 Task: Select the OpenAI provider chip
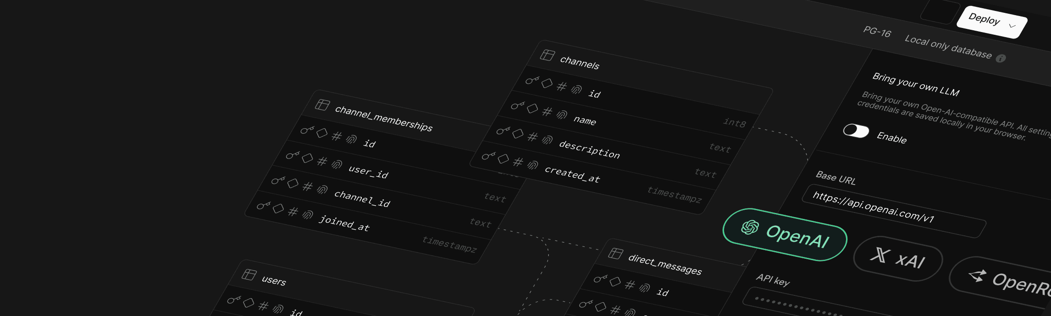pyautogui.click(x=785, y=235)
